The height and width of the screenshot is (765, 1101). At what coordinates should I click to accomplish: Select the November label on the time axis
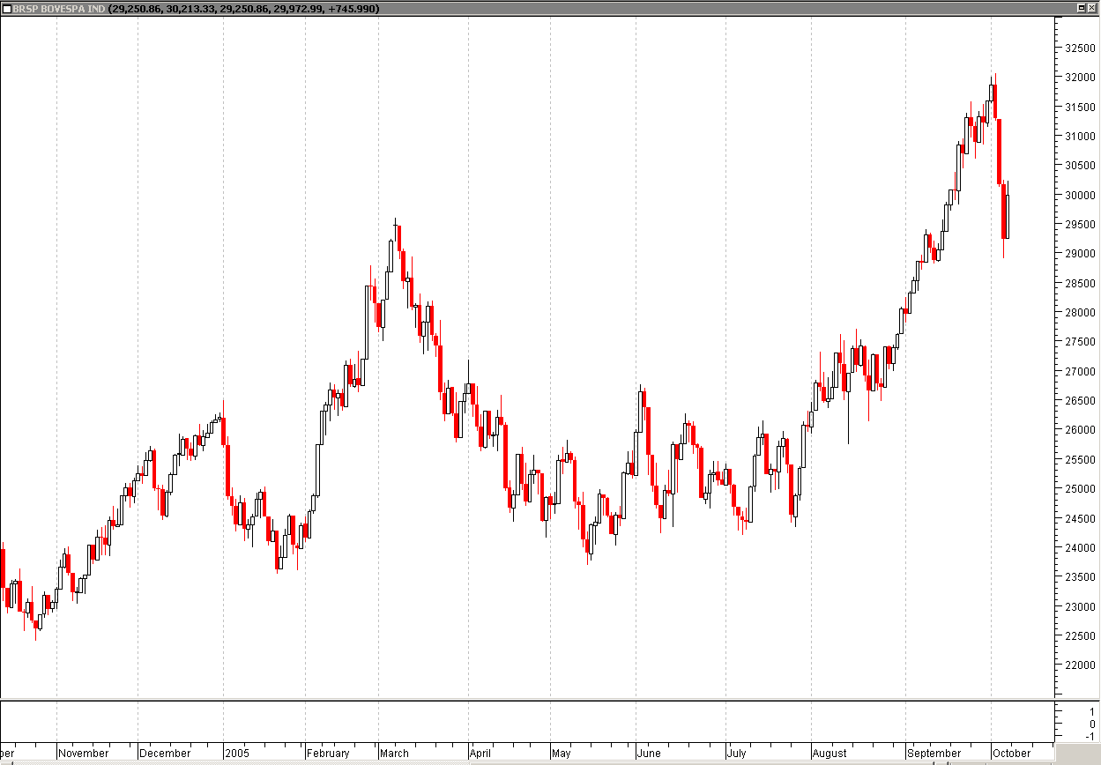[84, 754]
